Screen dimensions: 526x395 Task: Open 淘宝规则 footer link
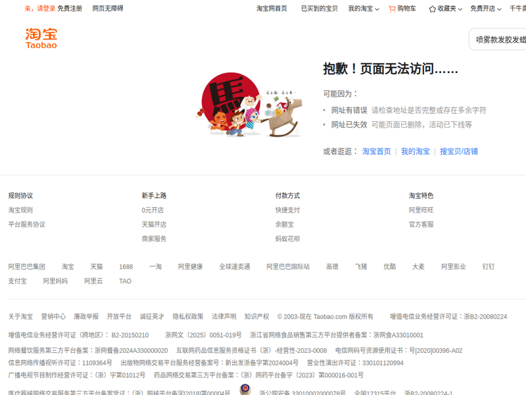pyautogui.click(x=20, y=210)
